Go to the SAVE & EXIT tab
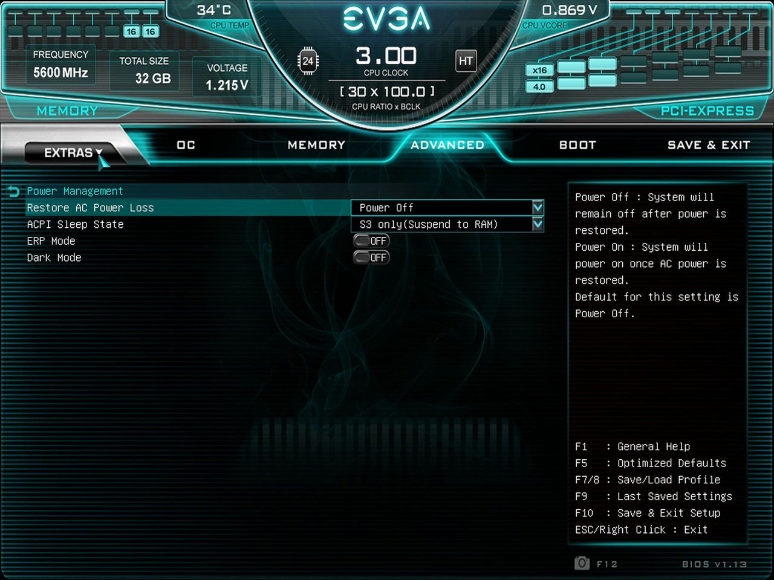Screen dimensions: 774x580 [709, 145]
